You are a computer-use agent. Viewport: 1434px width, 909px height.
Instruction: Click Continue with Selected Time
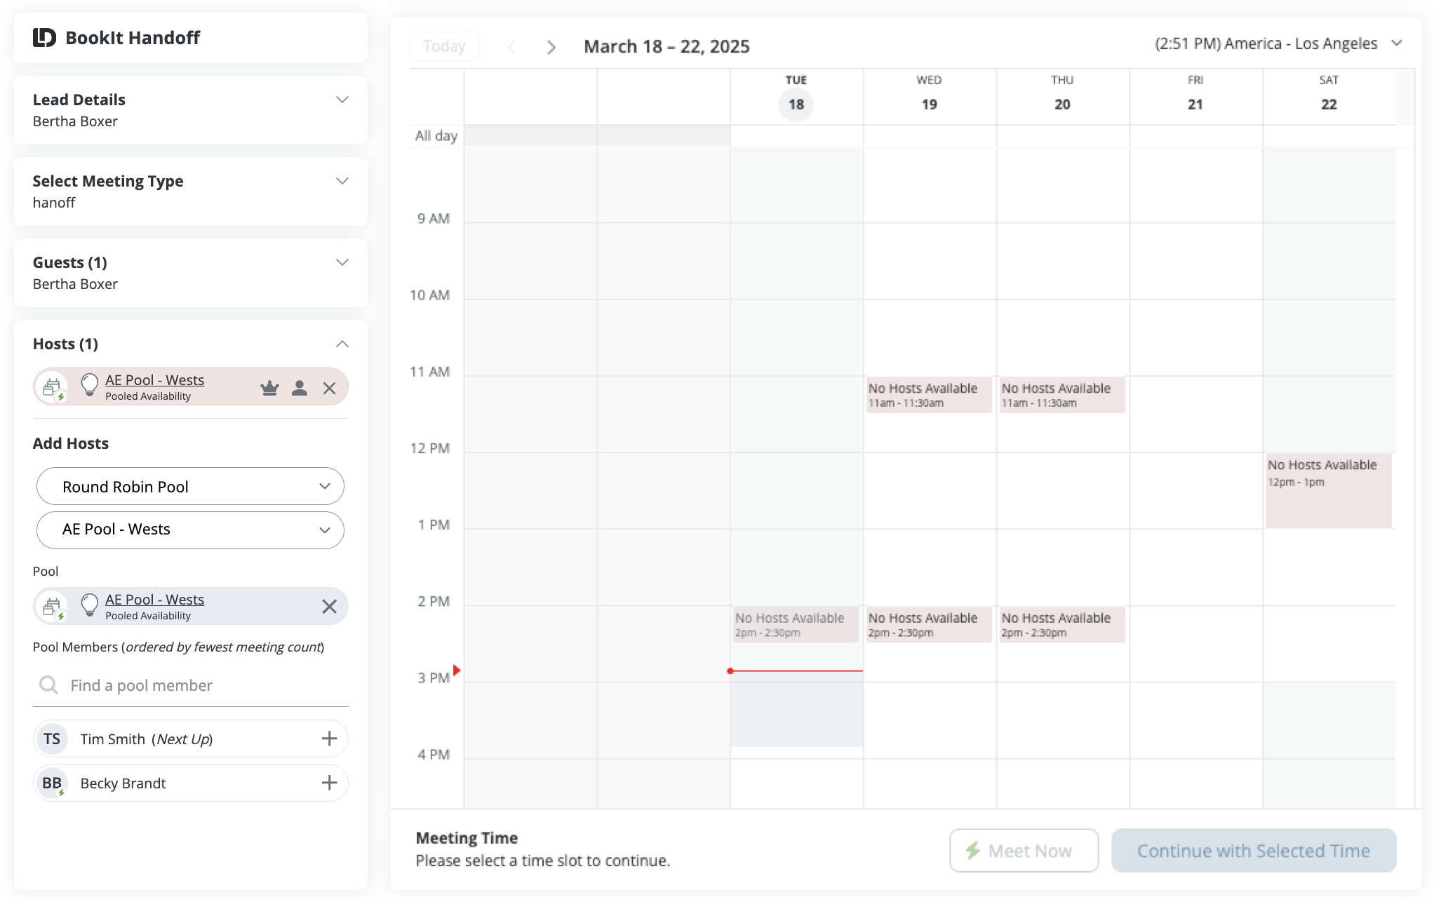click(x=1253, y=851)
